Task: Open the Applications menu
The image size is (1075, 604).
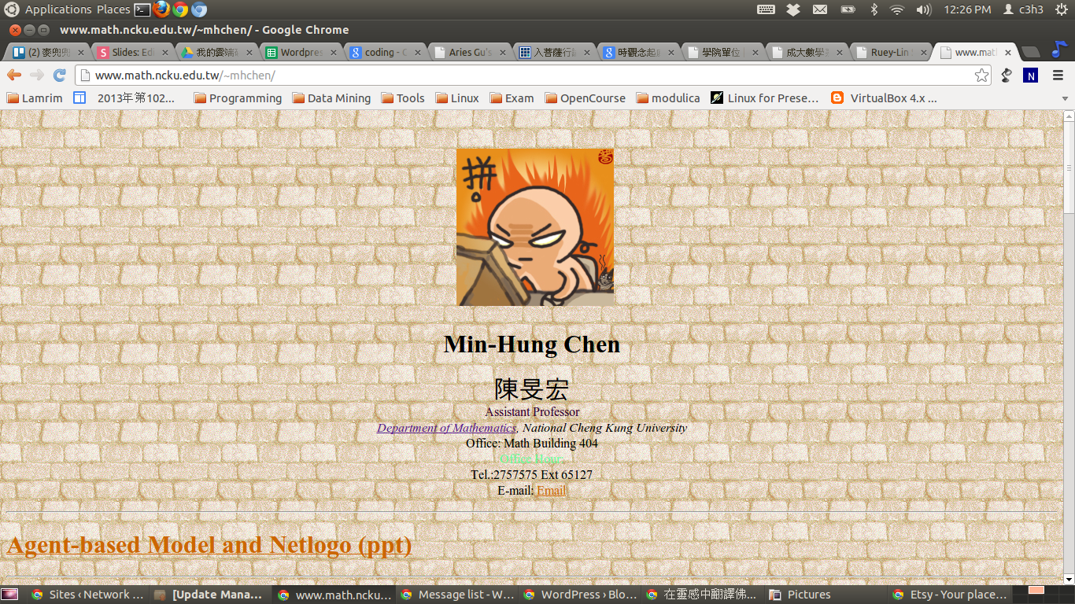Action: [x=58, y=9]
